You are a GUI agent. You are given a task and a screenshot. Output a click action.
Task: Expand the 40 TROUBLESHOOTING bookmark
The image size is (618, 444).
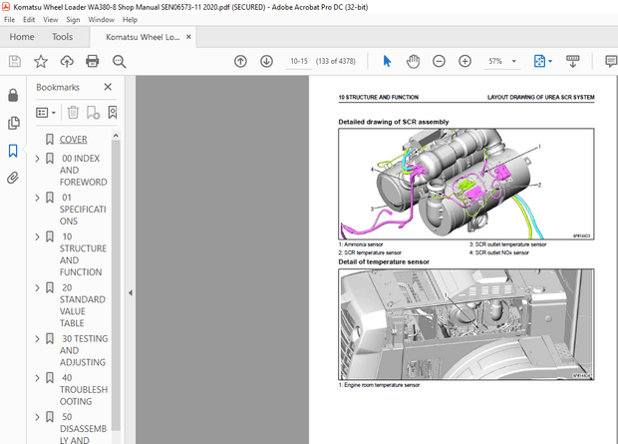pos(38,378)
